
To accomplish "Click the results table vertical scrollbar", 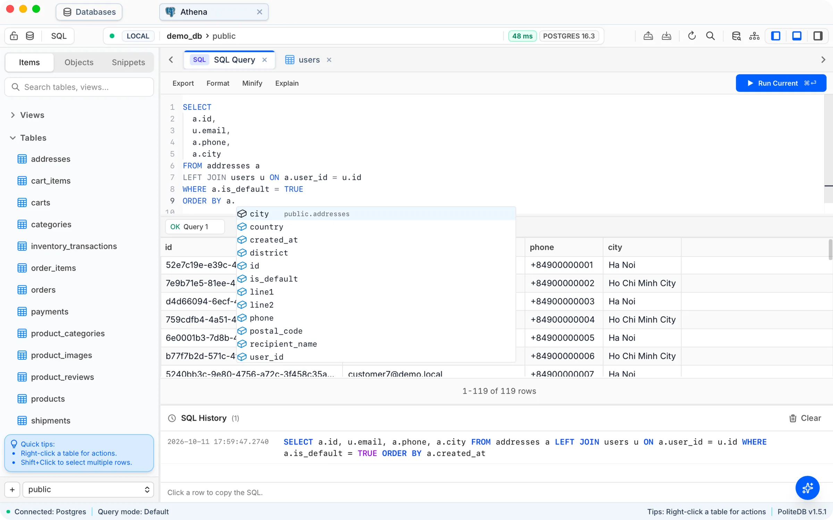I will click(830, 250).
